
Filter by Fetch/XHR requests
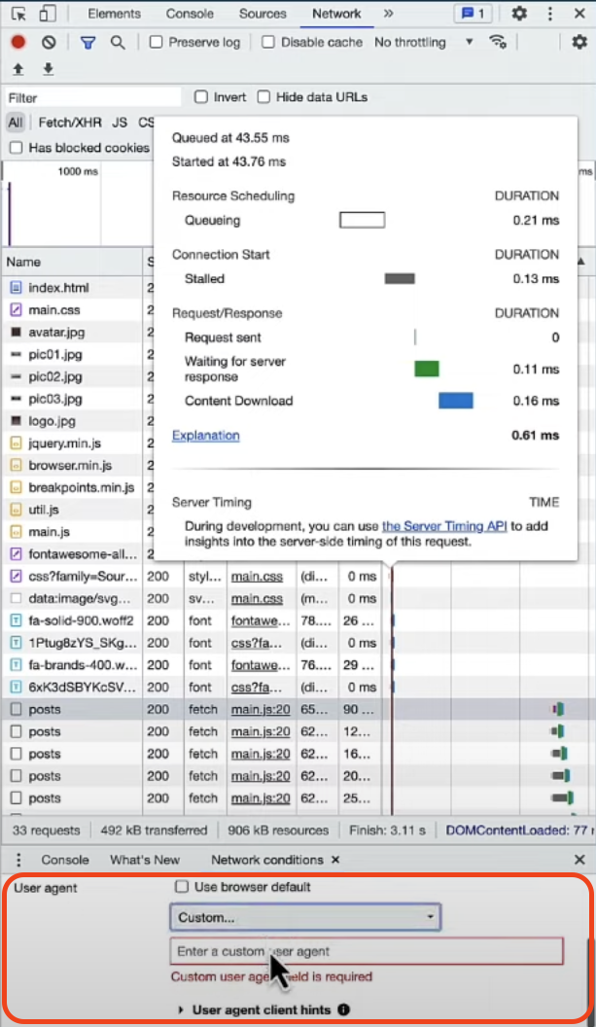(x=70, y=123)
